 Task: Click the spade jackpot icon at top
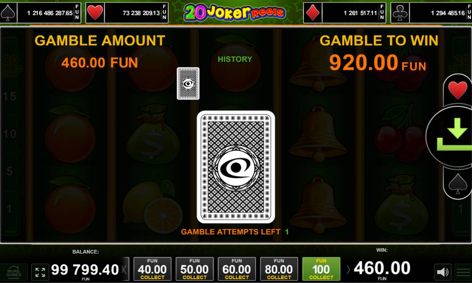[x=8, y=13]
